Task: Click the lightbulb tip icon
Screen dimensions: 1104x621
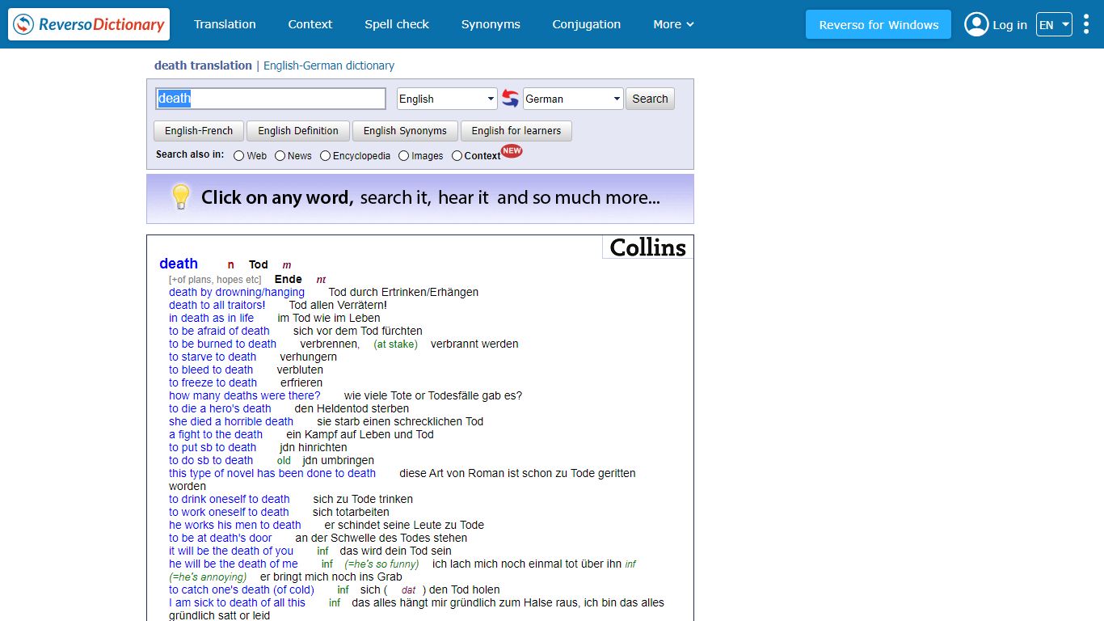Action: click(180, 196)
